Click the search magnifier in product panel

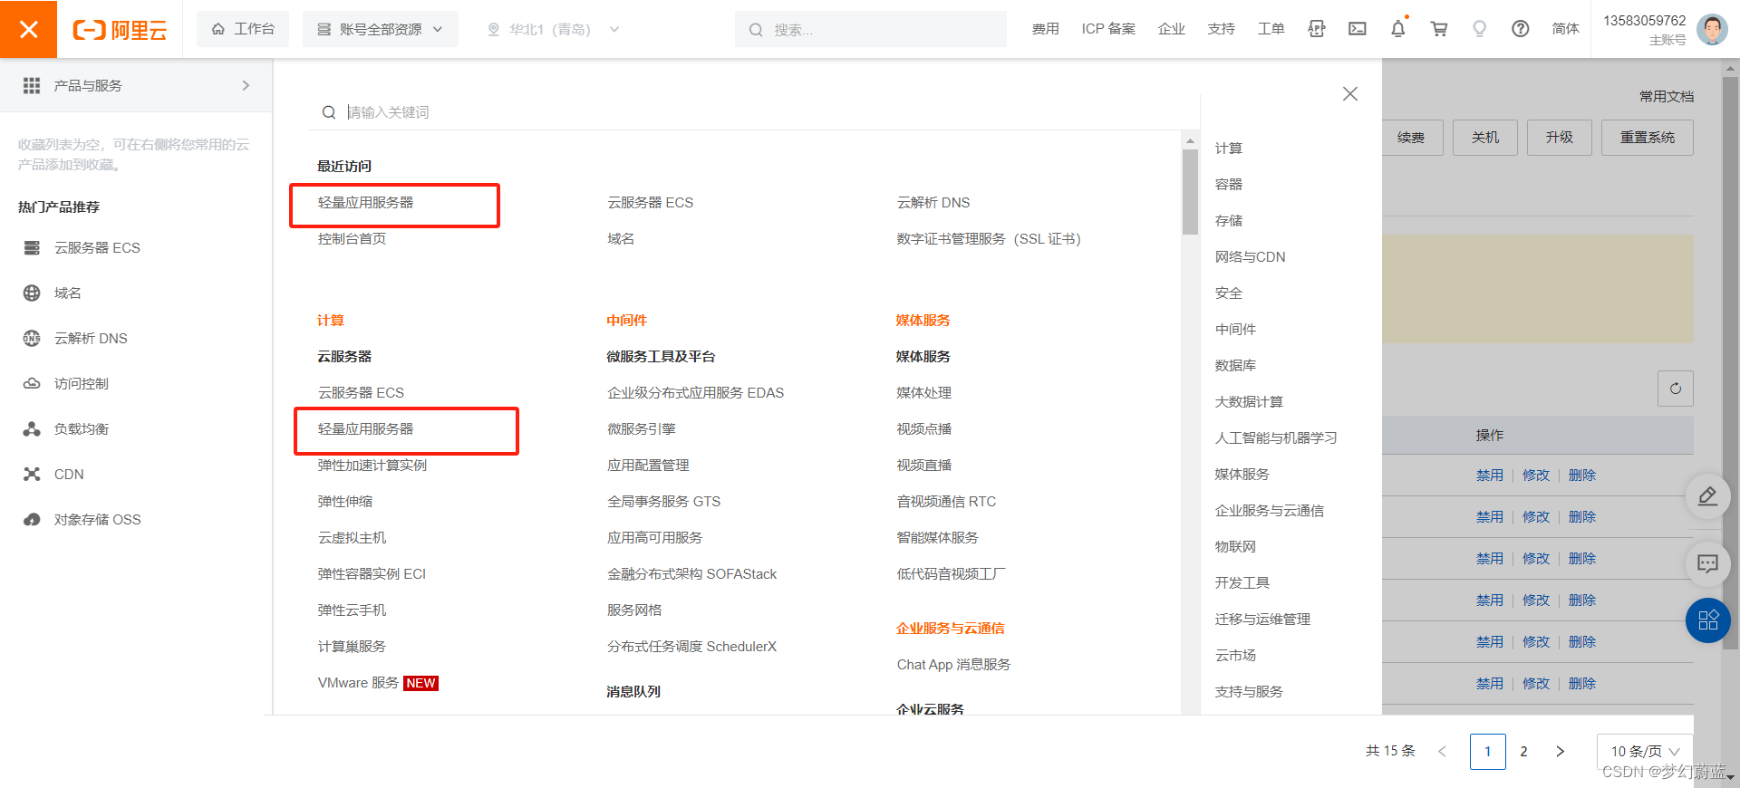tap(329, 112)
